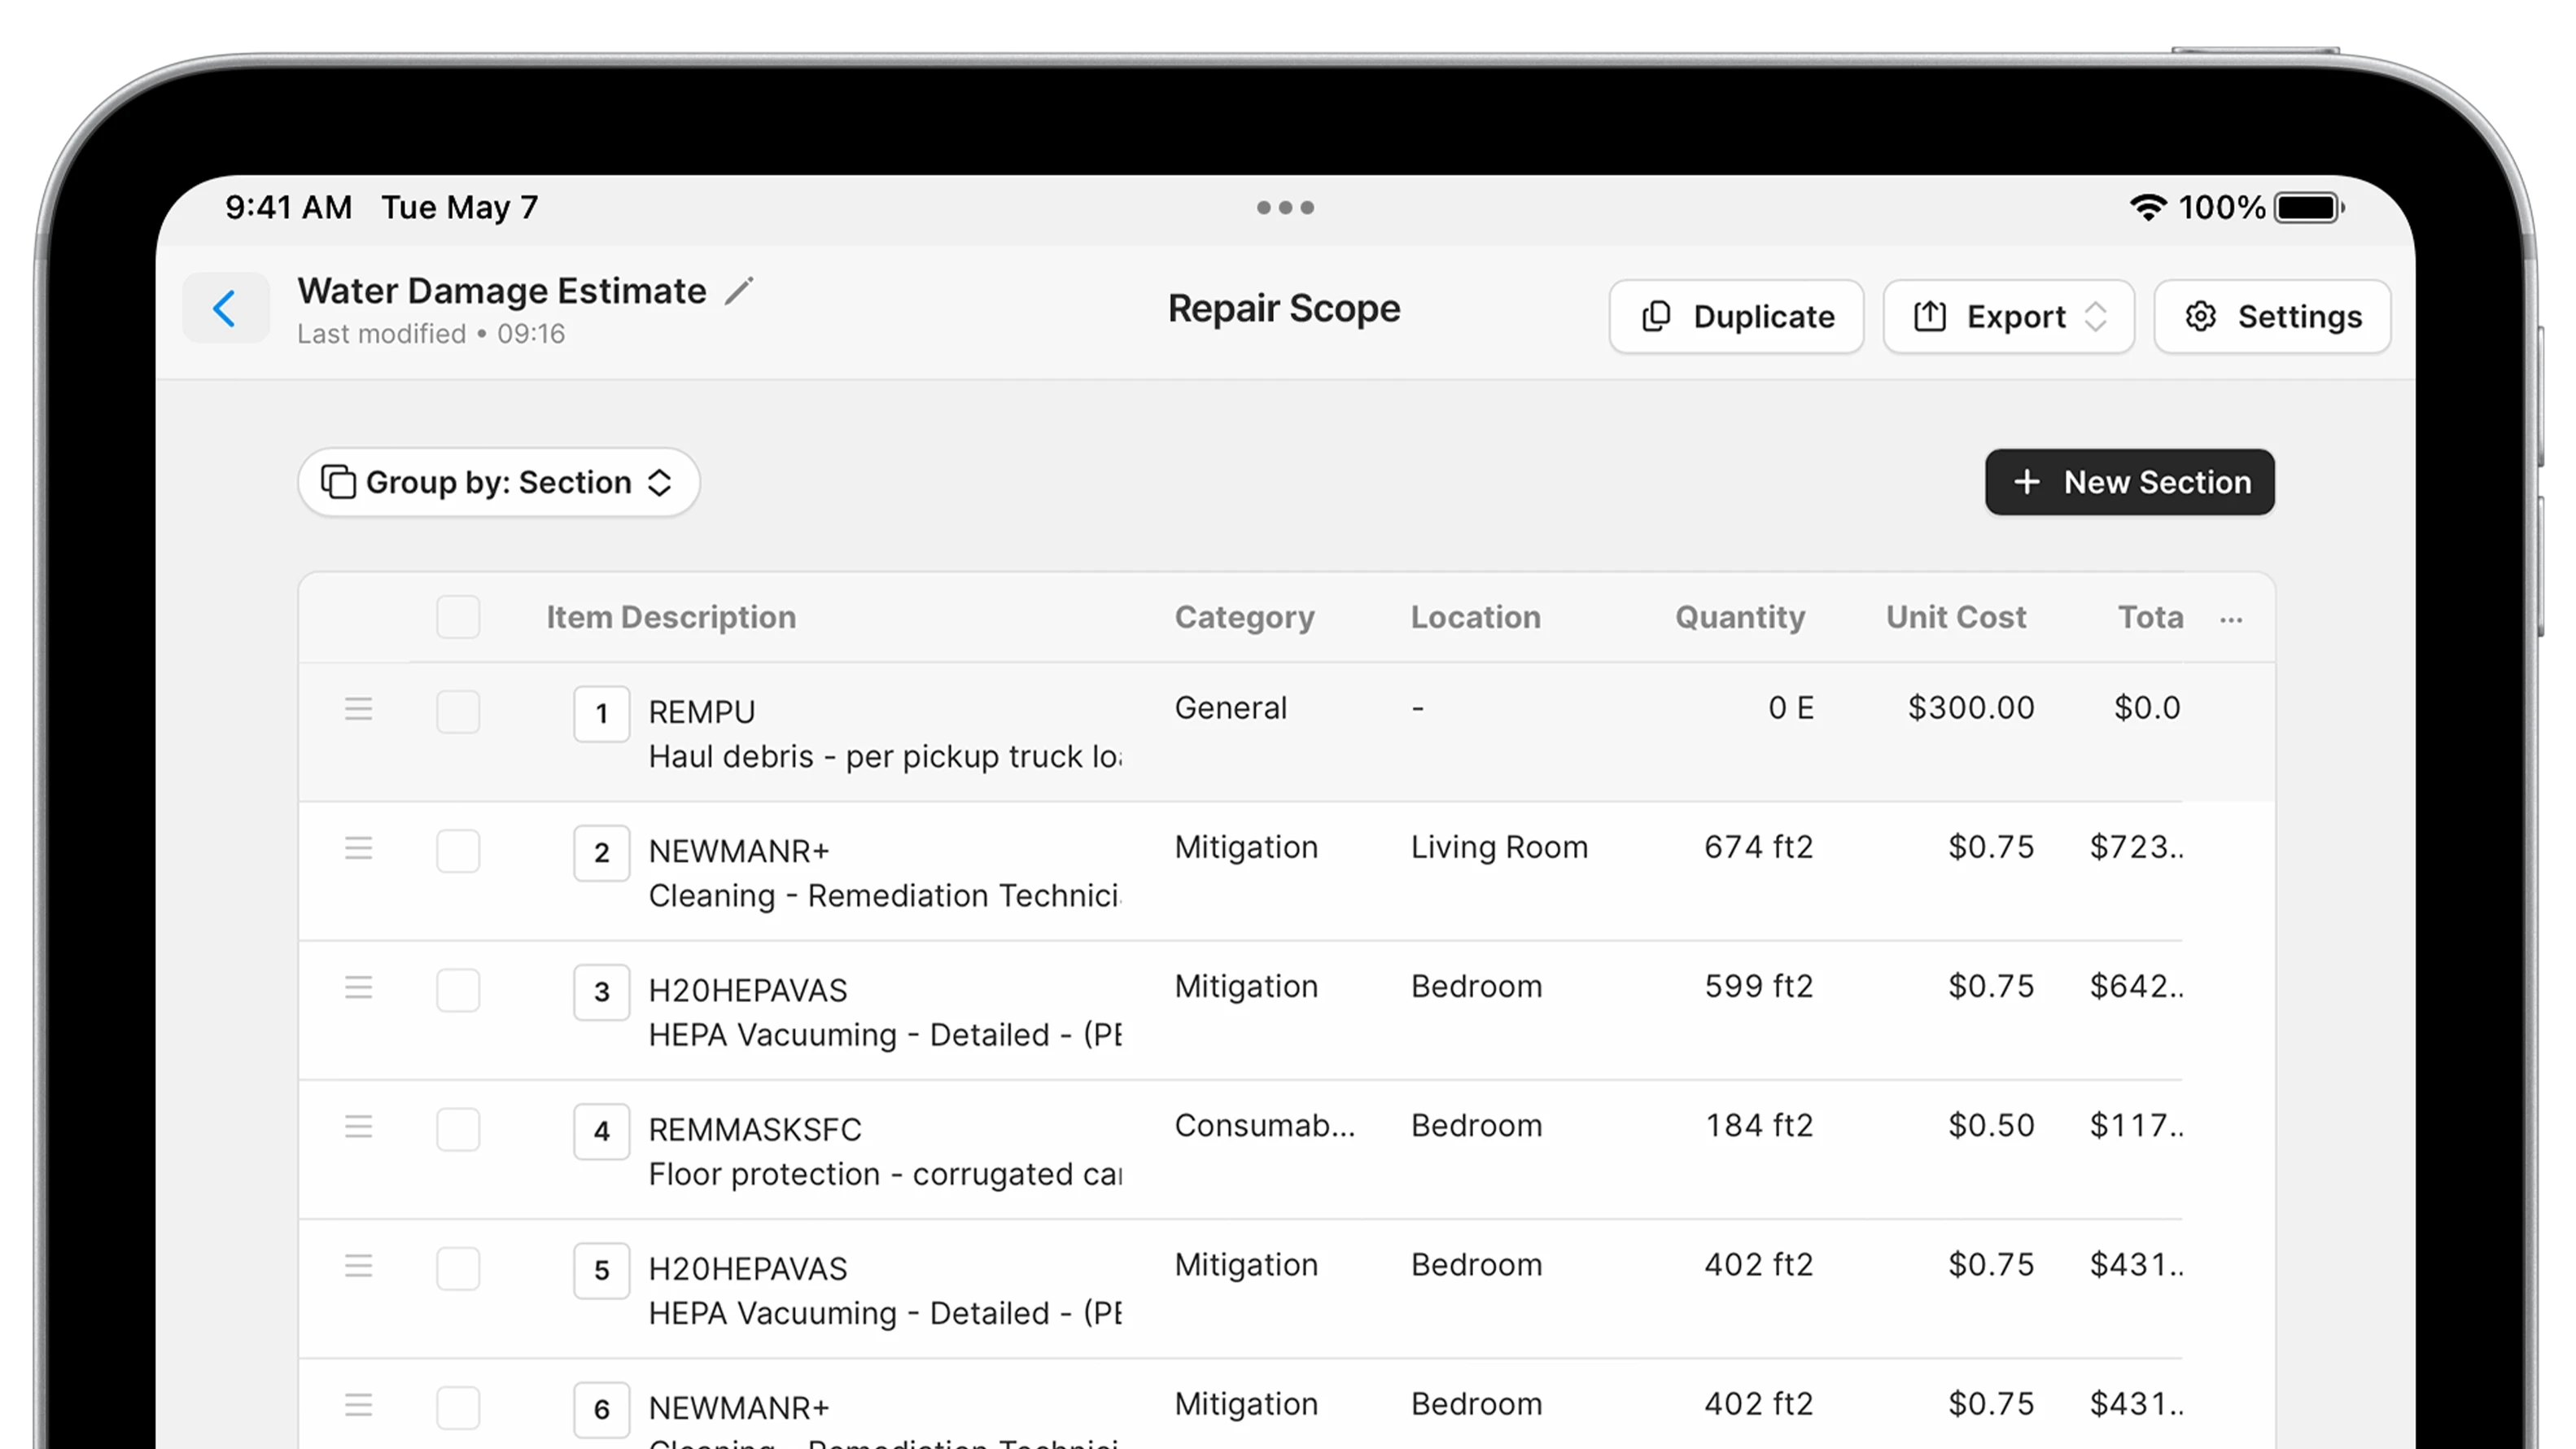Image resolution: width=2576 pixels, height=1449 pixels.
Task: Click the Living Room location cell
Action: pyautogui.click(x=1498, y=847)
